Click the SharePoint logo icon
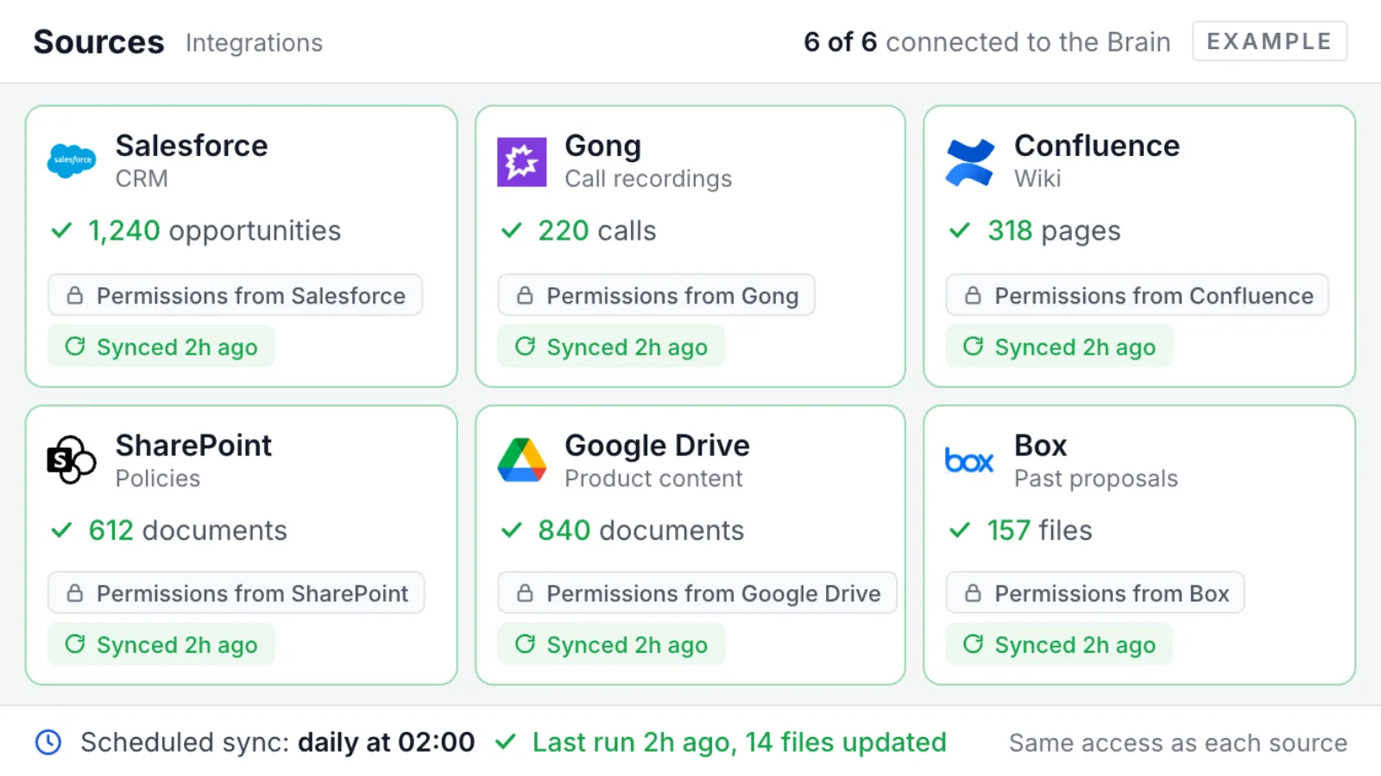 [x=72, y=460]
